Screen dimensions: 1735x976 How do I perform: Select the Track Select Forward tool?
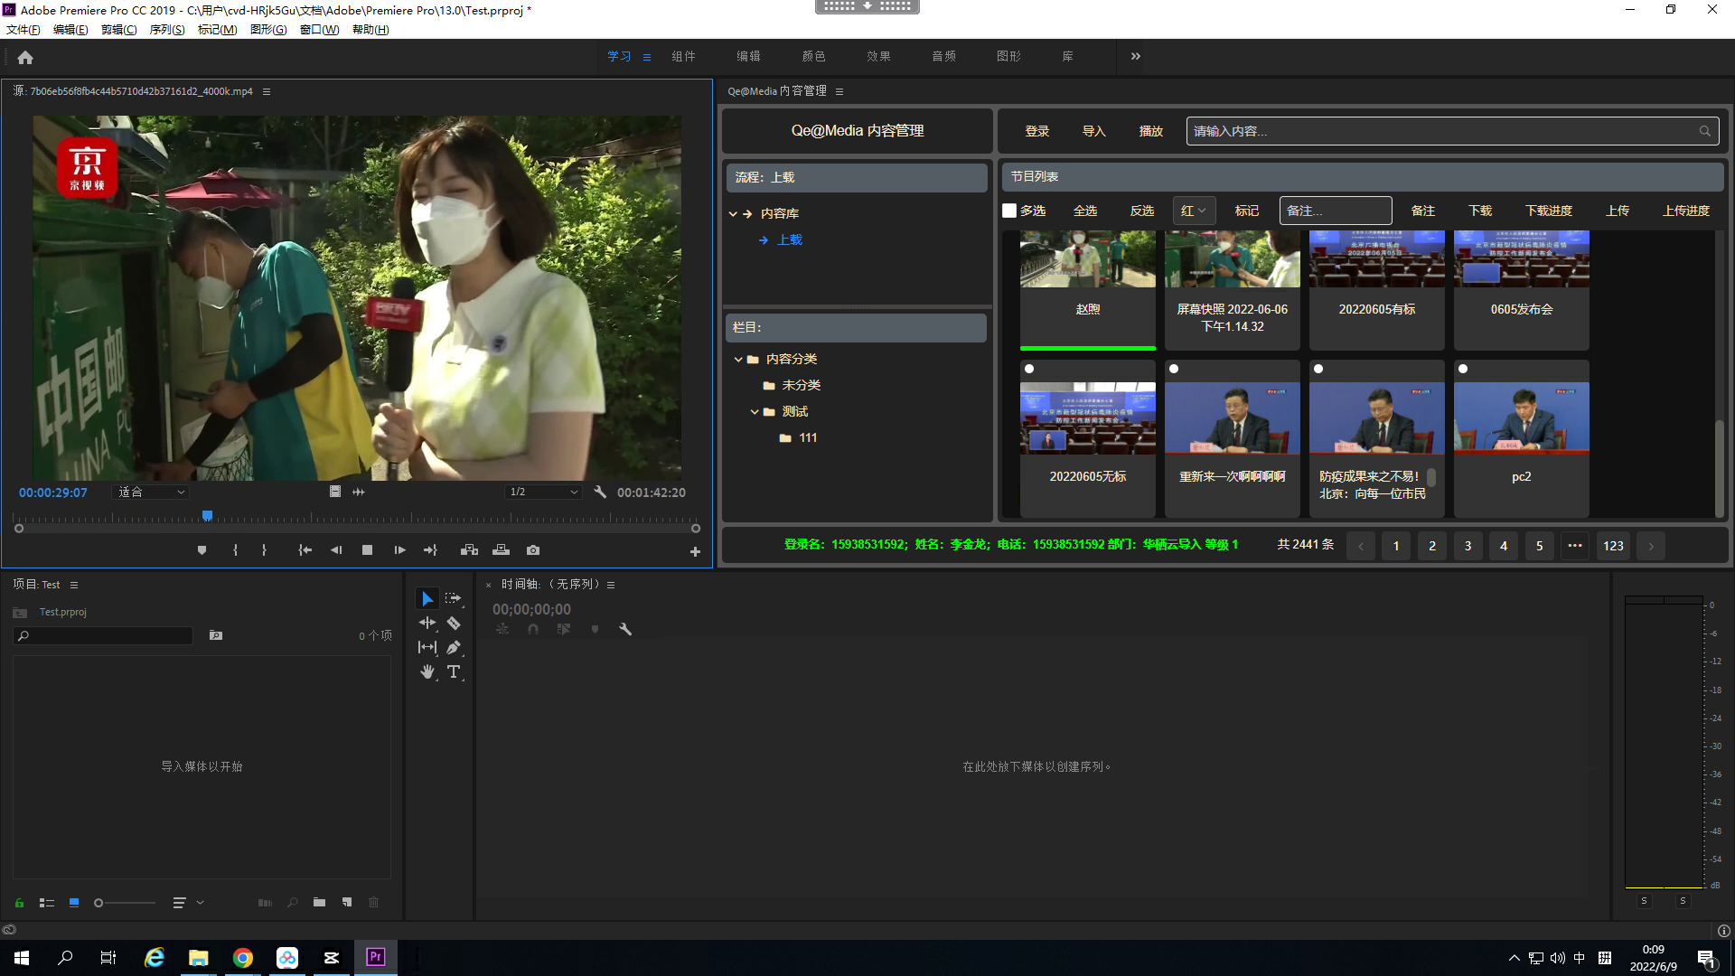pyautogui.click(x=453, y=598)
